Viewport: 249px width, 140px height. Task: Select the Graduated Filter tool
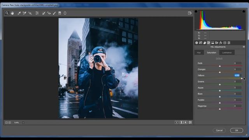point(60,13)
